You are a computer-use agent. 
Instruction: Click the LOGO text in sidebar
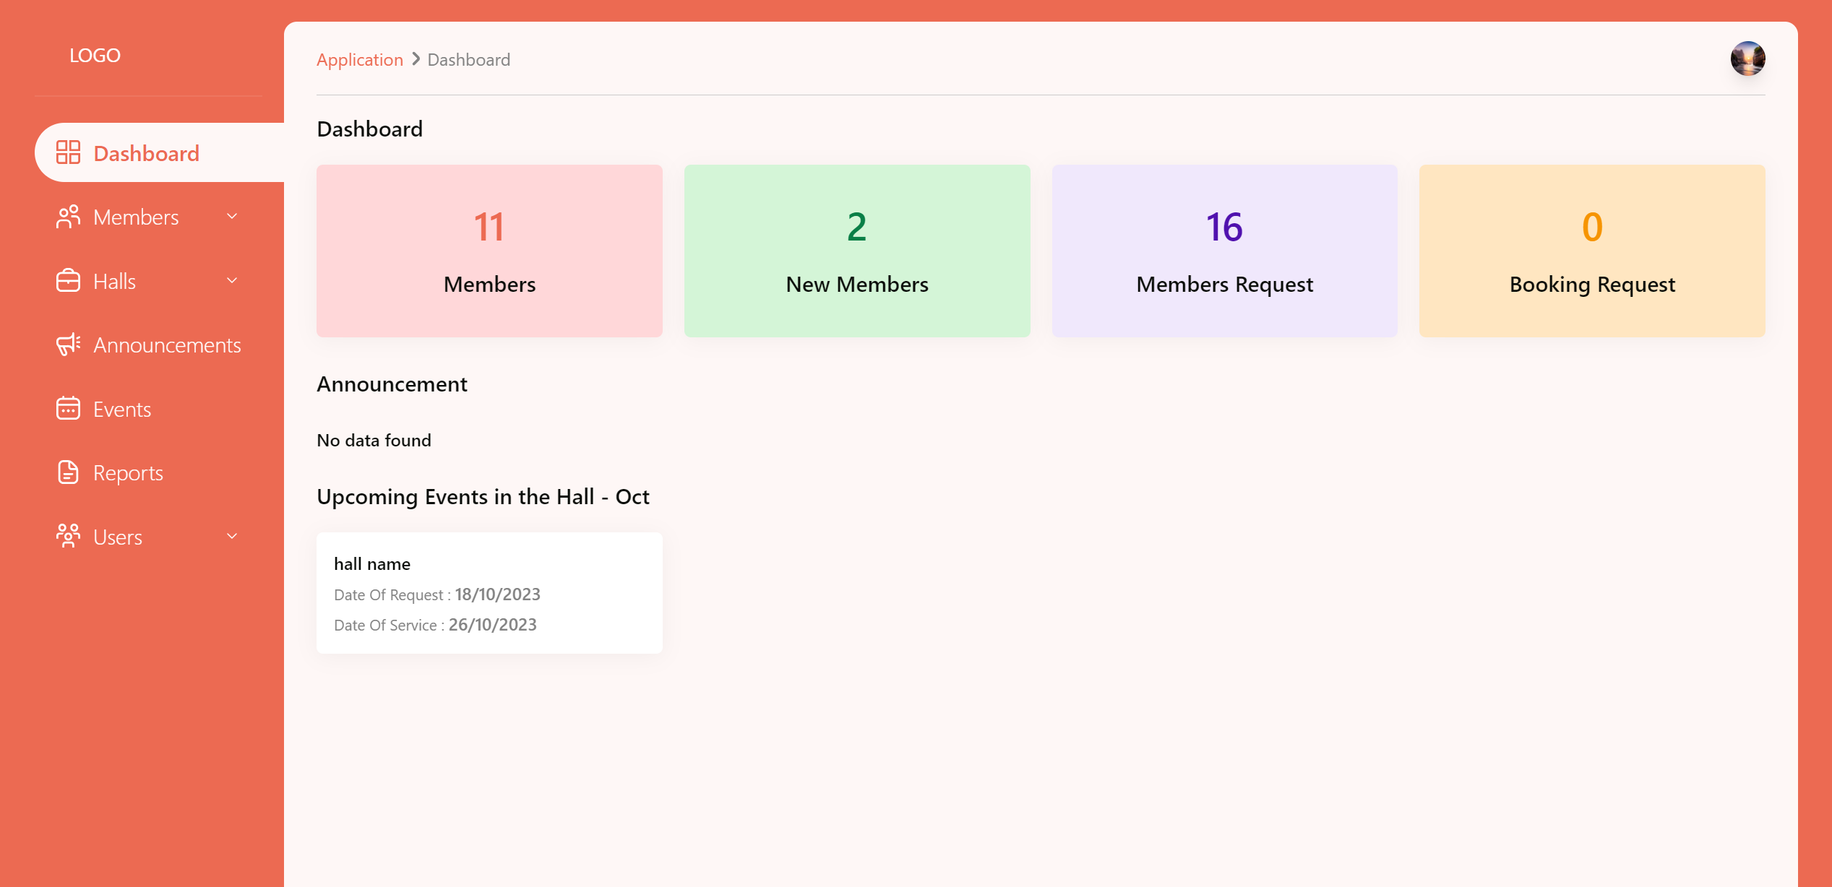tap(95, 56)
